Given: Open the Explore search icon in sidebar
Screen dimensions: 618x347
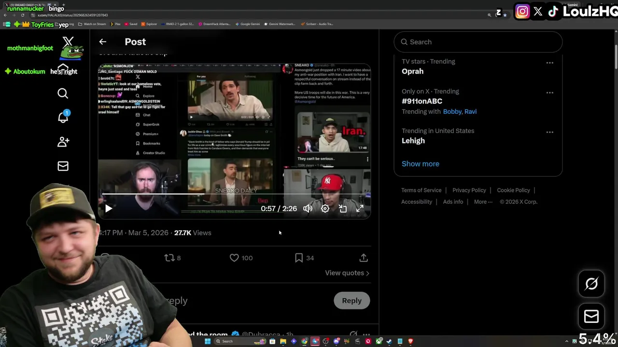Looking at the screenshot, I should (x=63, y=93).
